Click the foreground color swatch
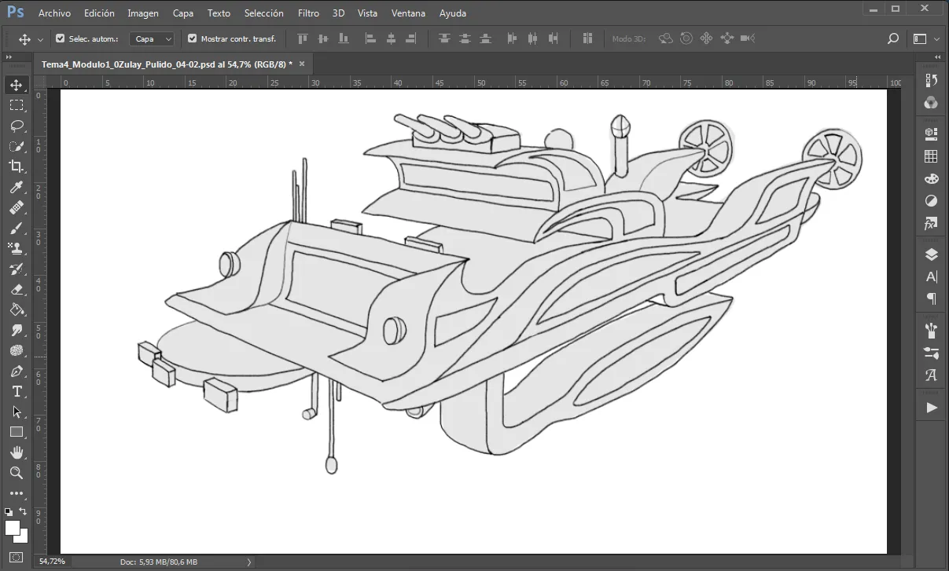The width and height of the screenshot is (949, 571). click(x=12, y=527)
